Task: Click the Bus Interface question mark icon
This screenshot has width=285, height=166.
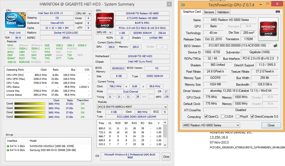Action: point(278,58)
